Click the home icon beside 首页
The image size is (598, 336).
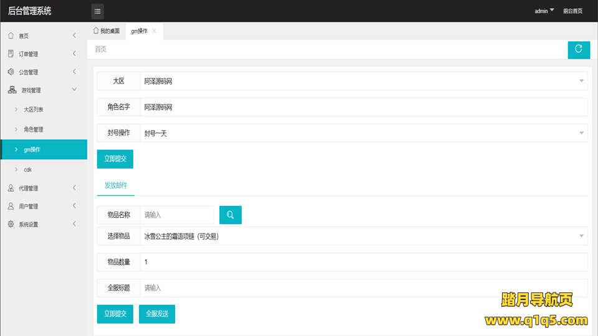tap(11, 35)
